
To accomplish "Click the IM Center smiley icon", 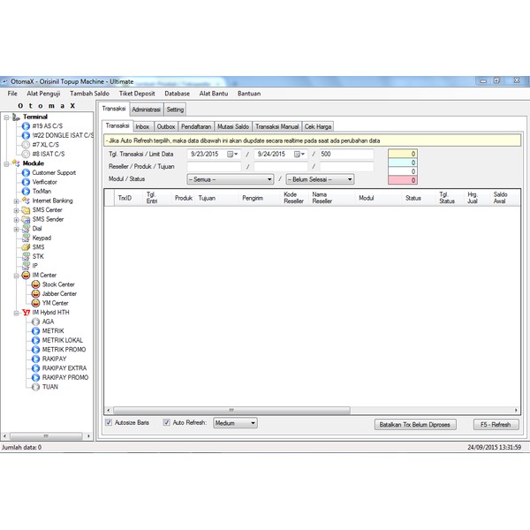I will [x=26, y=275].
